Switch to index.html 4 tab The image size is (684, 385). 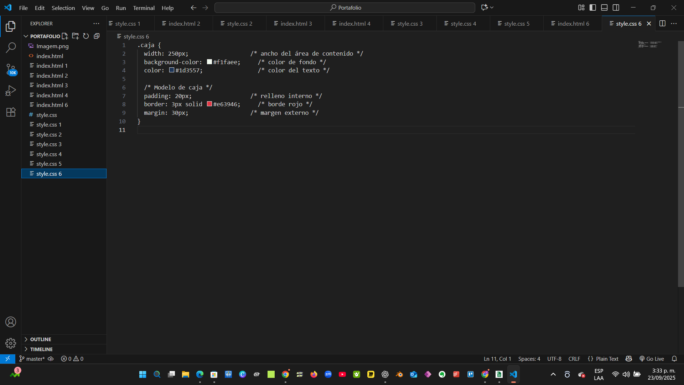[x=354, y=24]
